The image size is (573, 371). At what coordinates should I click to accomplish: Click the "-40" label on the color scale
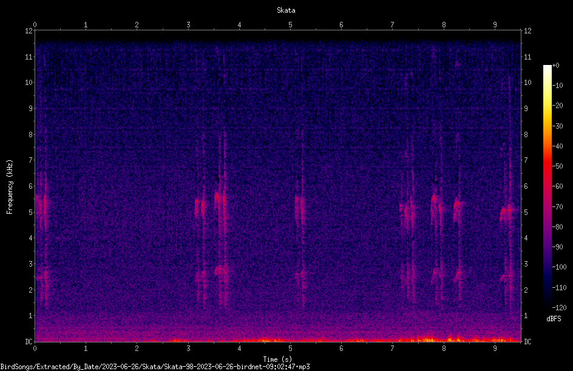557,146
